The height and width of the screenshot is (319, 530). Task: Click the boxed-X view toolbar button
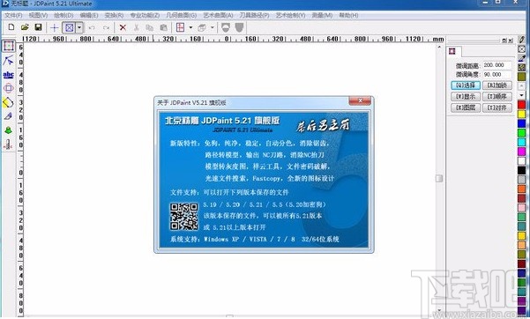pos(70,27)
